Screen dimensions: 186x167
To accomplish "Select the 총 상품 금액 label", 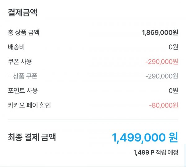I will point(24,32).
